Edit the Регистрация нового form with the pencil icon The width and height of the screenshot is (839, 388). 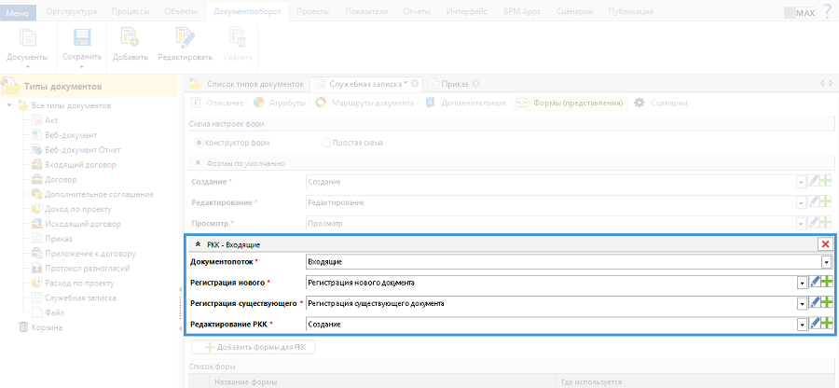point(815,283)
